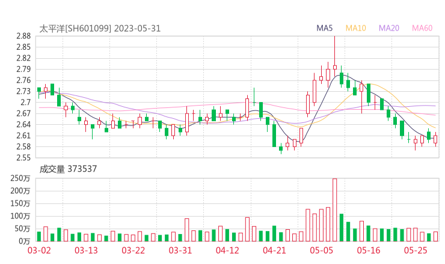Click the stock title 太平洋[SH601099] 2023-05-31
The image size is (445, 264).
100,29
